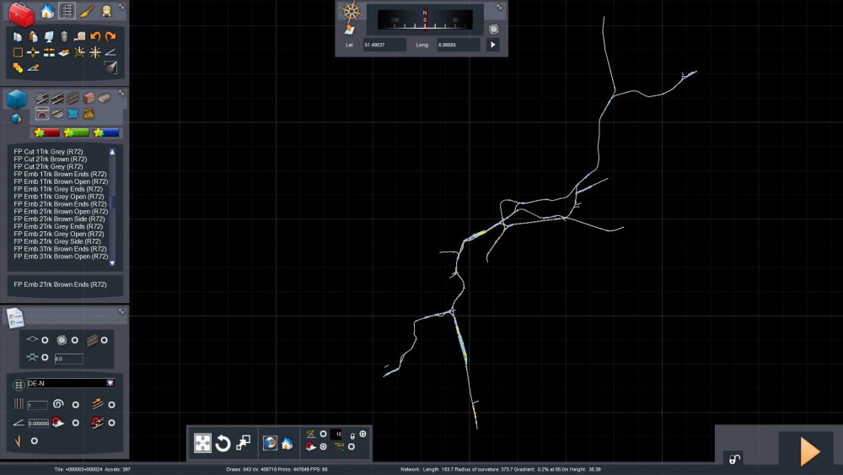
Task: Click the orange undo arrow
Action: pos(95,36)
